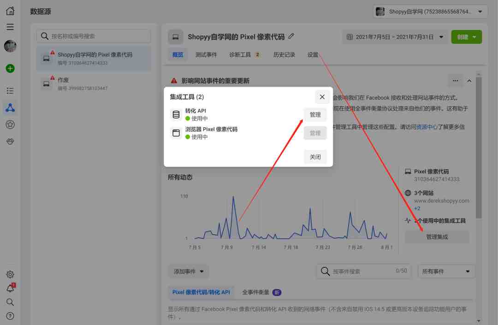498x325 pixels.
Task: Open the handshake partner icon
Action: pyautogui.click(x=10, y=142)
